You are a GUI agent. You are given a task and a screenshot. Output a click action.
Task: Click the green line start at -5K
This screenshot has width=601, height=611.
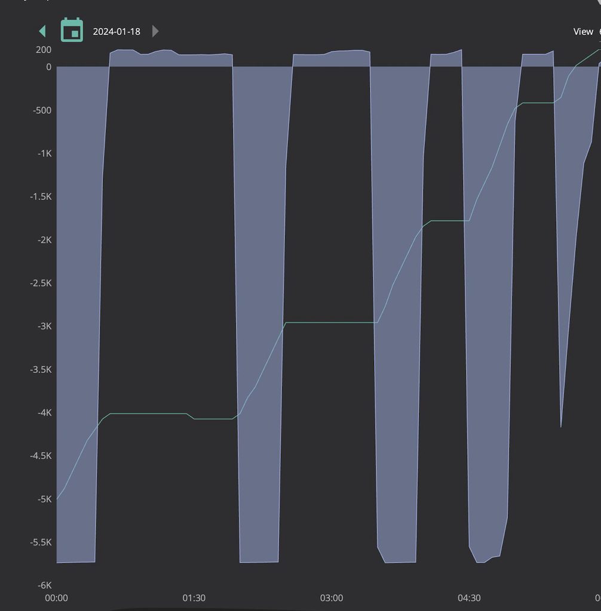tap(57, 499)
